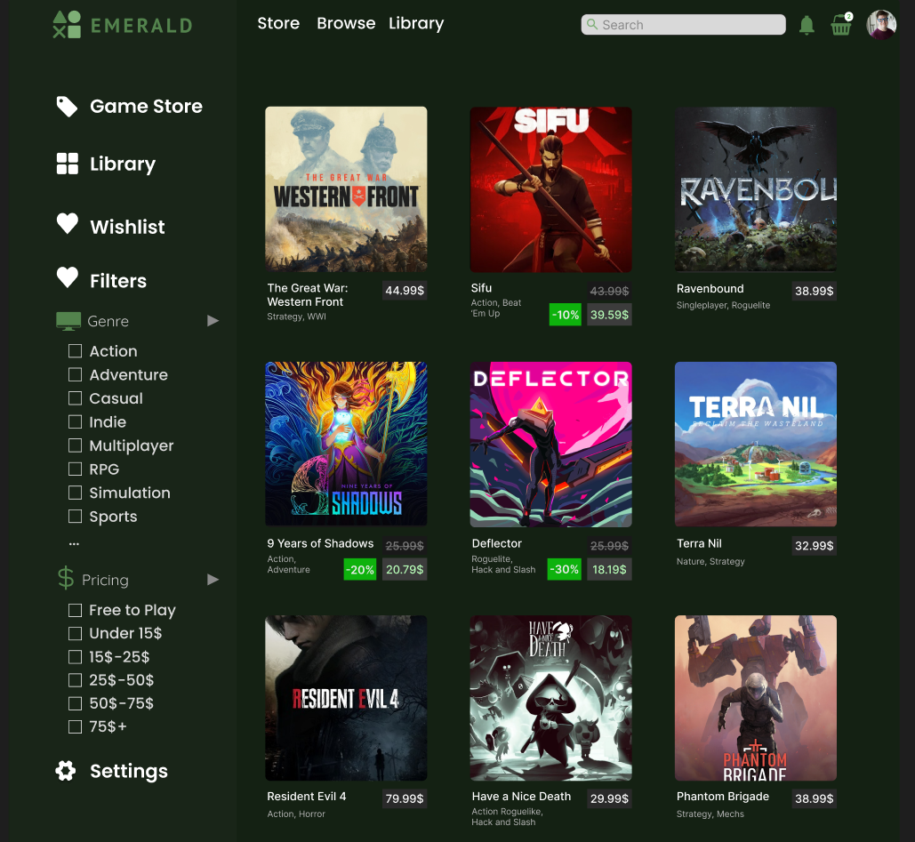Open notifications bell

coord(807,25)
